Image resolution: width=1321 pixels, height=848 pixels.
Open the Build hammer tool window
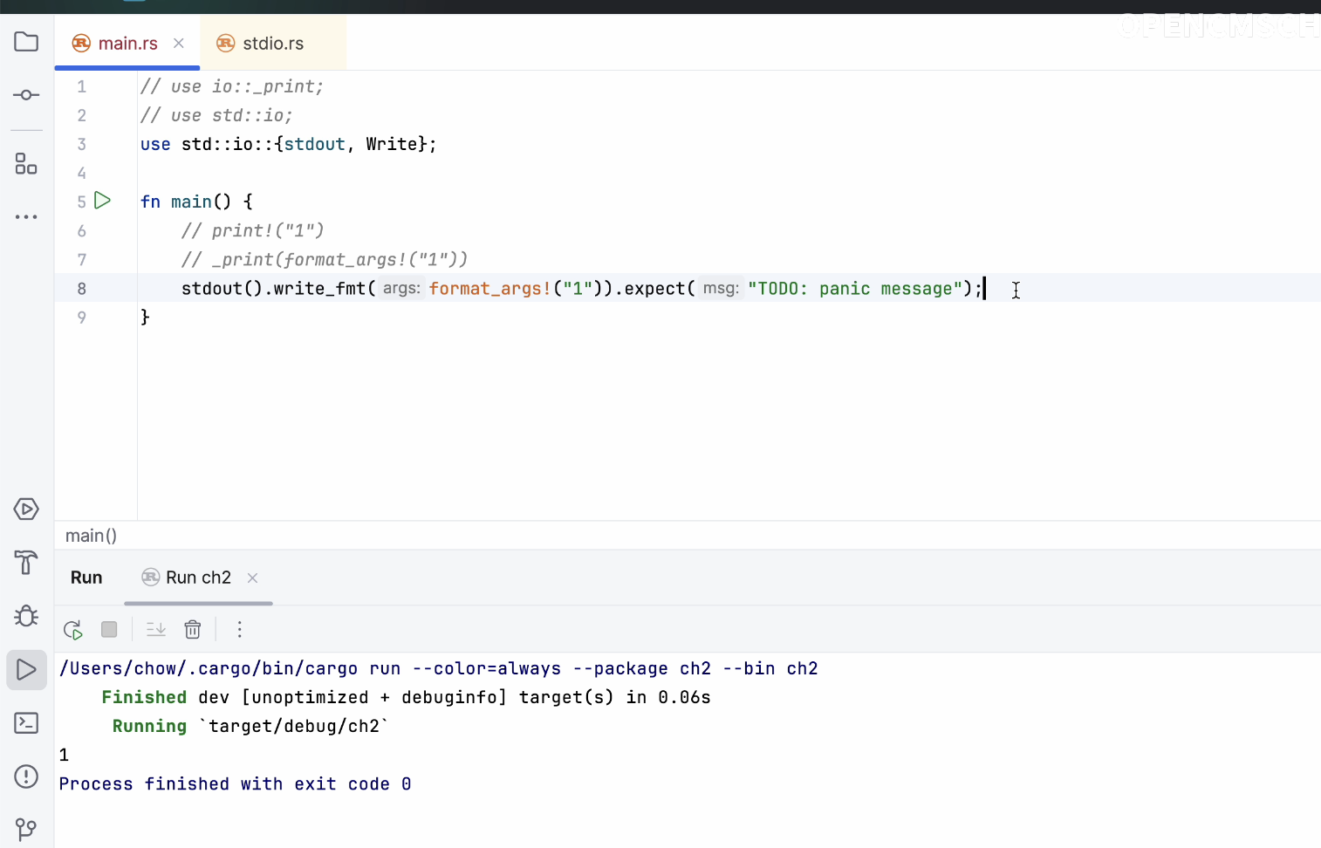pos(26,563)
